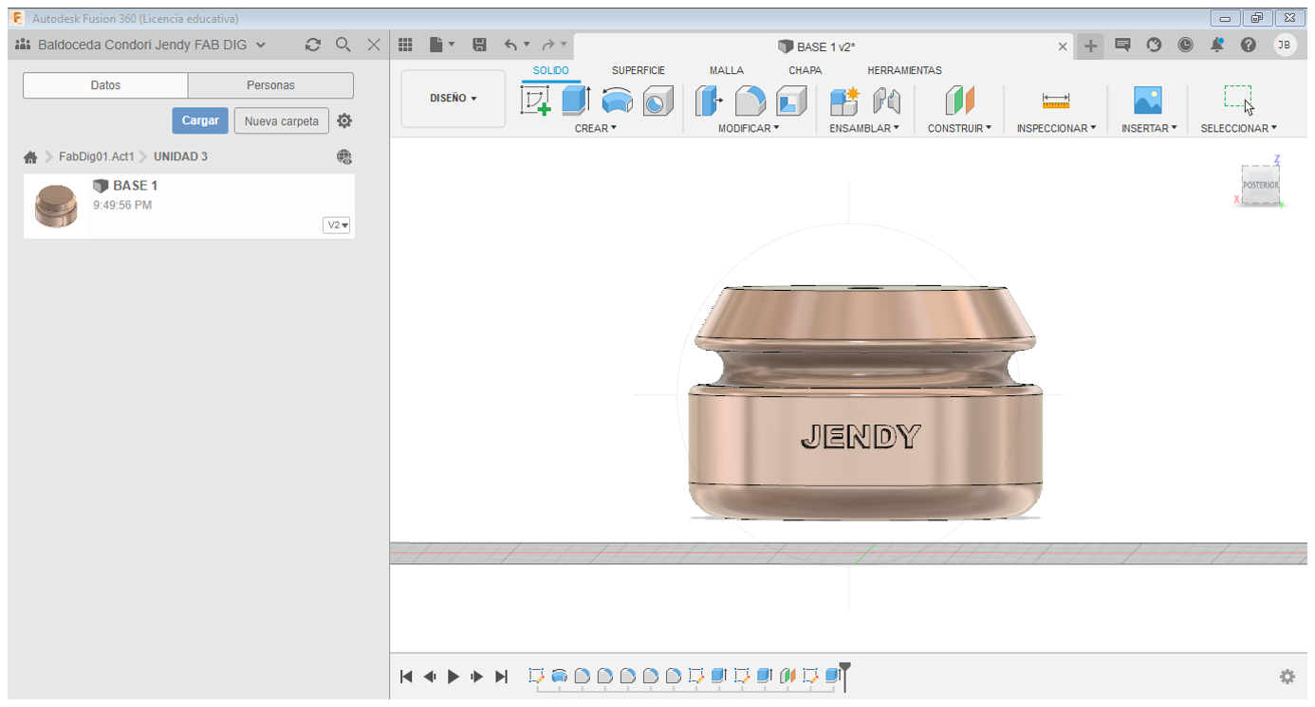Open the BASE 1 file thumbnail
Image resolution: width=1315 pixels, height=707 pixels.
[56, 206]
